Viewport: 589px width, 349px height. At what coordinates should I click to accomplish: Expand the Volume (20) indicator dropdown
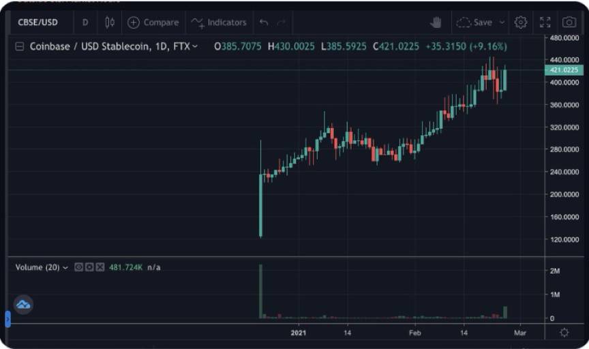65,268
